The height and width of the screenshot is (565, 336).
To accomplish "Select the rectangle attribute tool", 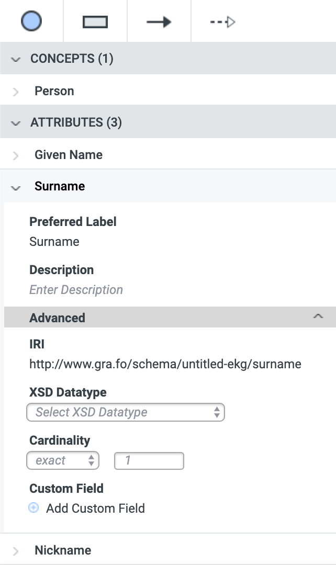I will [x=95, y=21].
